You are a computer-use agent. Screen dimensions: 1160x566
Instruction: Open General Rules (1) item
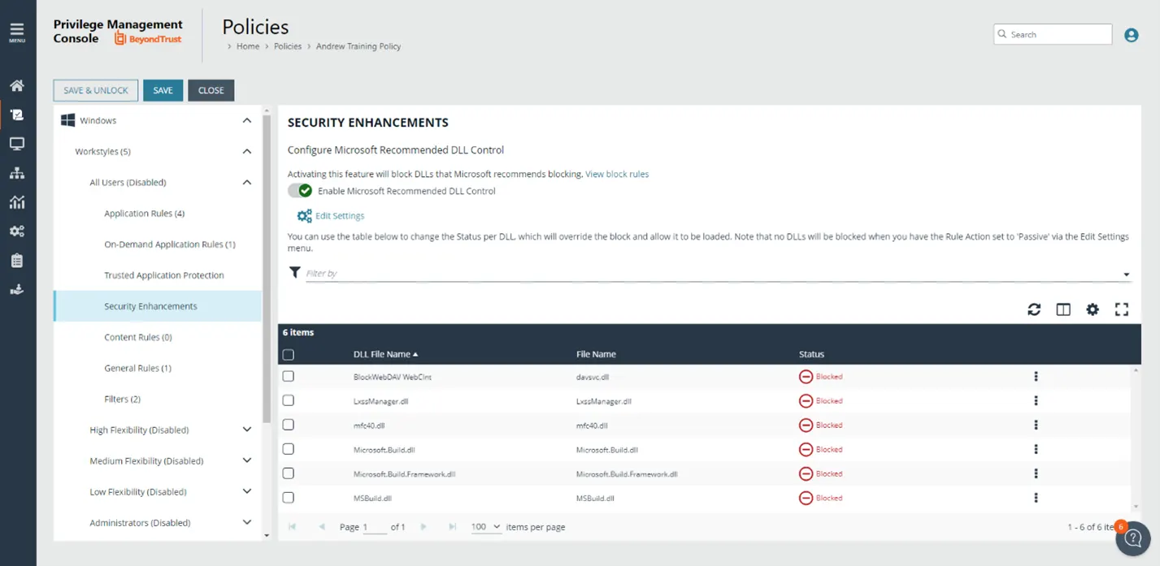click(138, 368)
